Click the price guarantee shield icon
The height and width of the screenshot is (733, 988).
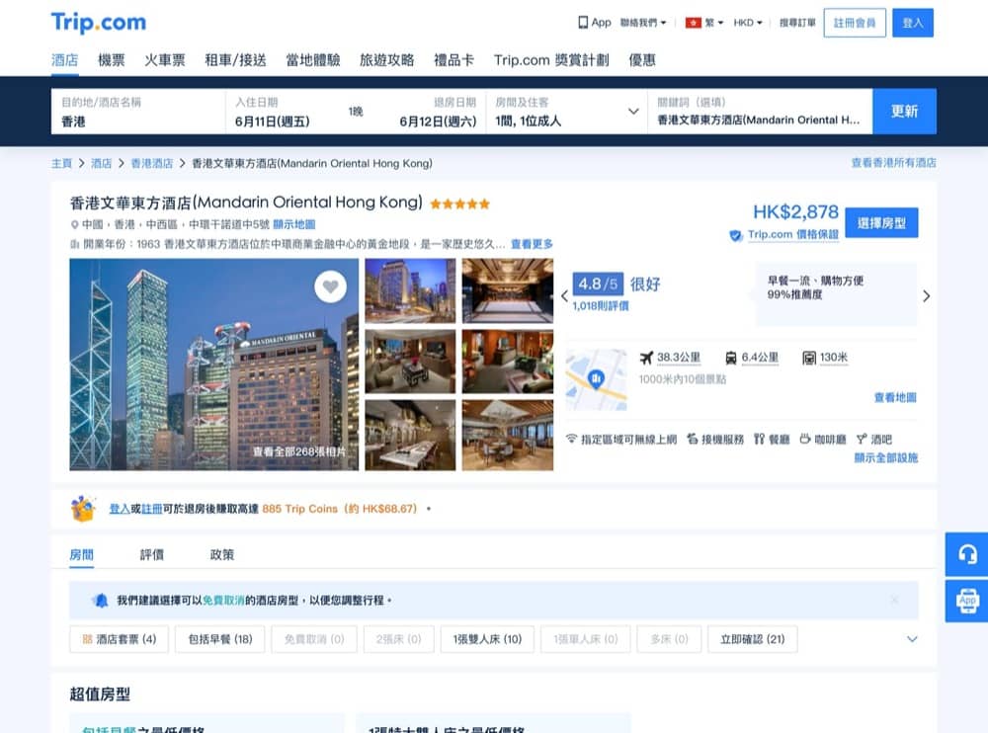(x=735, y=235)
